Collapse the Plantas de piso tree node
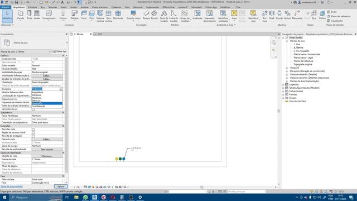Screen dimensions: 357x201 click(287, 41)
